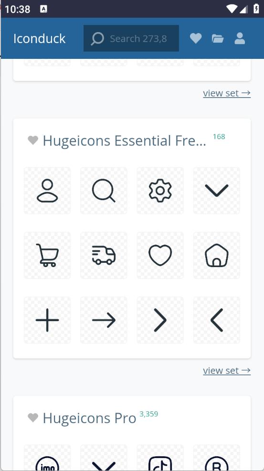Favorite the Hugeicons Pro set
The width and height of the screenshot is (264, 471).
pos(33,417)
